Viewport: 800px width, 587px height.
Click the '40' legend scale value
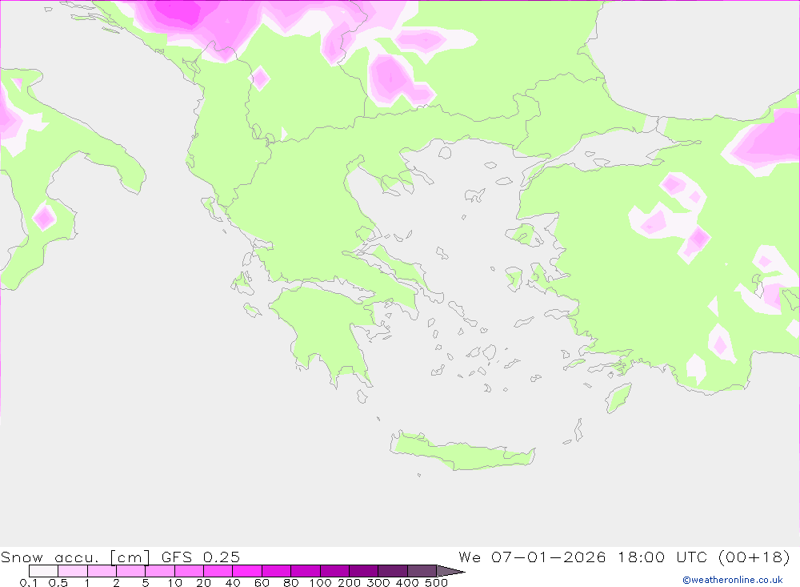[233, 582]
